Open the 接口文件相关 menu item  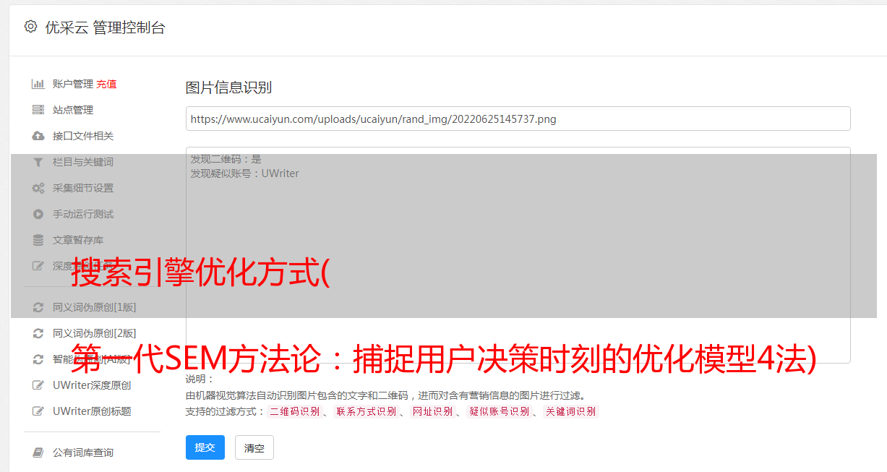tap(83, 136)
